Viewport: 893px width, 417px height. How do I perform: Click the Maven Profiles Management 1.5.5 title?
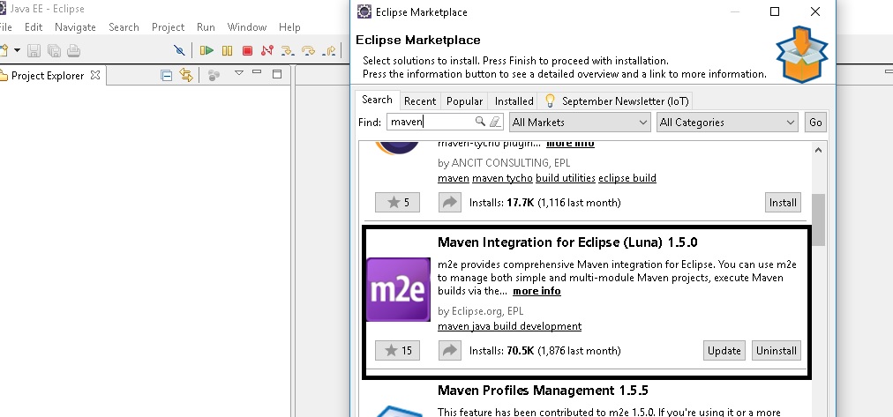coord(543,391)
